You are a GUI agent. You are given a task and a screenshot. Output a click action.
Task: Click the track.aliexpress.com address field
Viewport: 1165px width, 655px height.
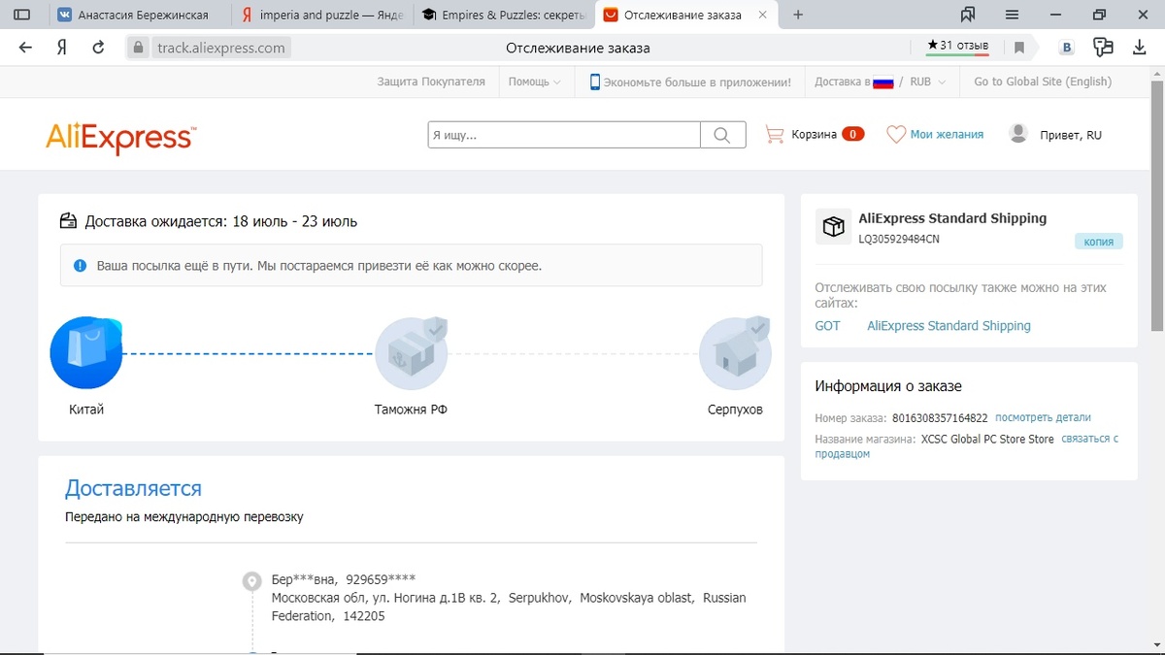tap(222, 48)
